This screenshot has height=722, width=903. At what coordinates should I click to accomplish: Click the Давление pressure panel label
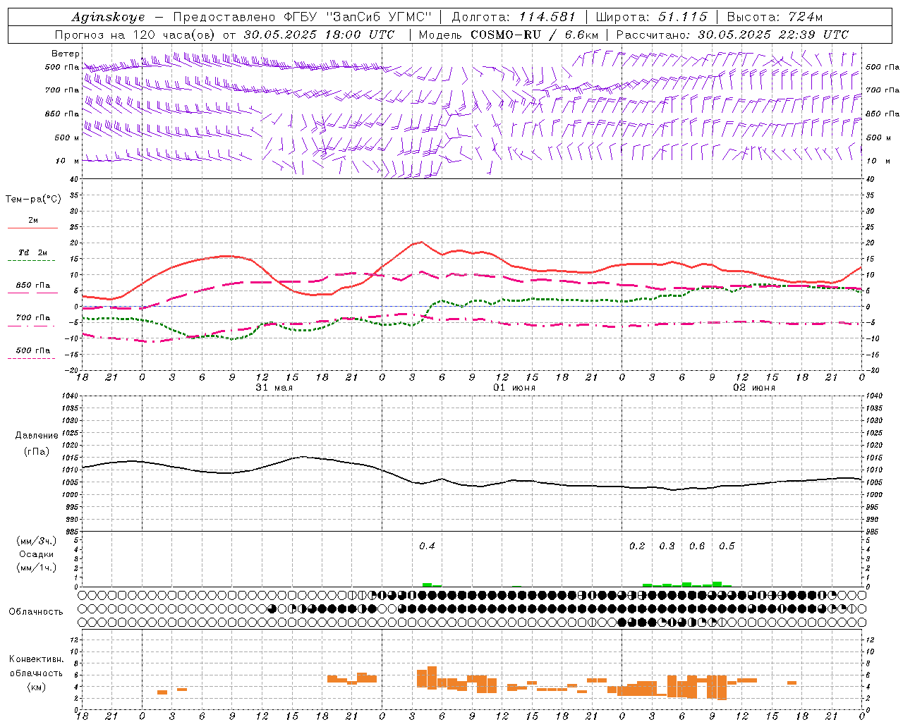coord(37,436)
